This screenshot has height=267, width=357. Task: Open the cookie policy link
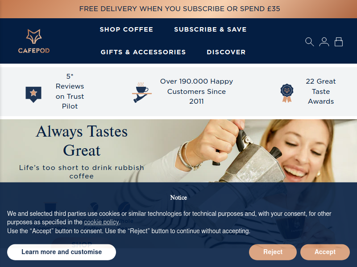pyautogui.click(x=101, y=222)
